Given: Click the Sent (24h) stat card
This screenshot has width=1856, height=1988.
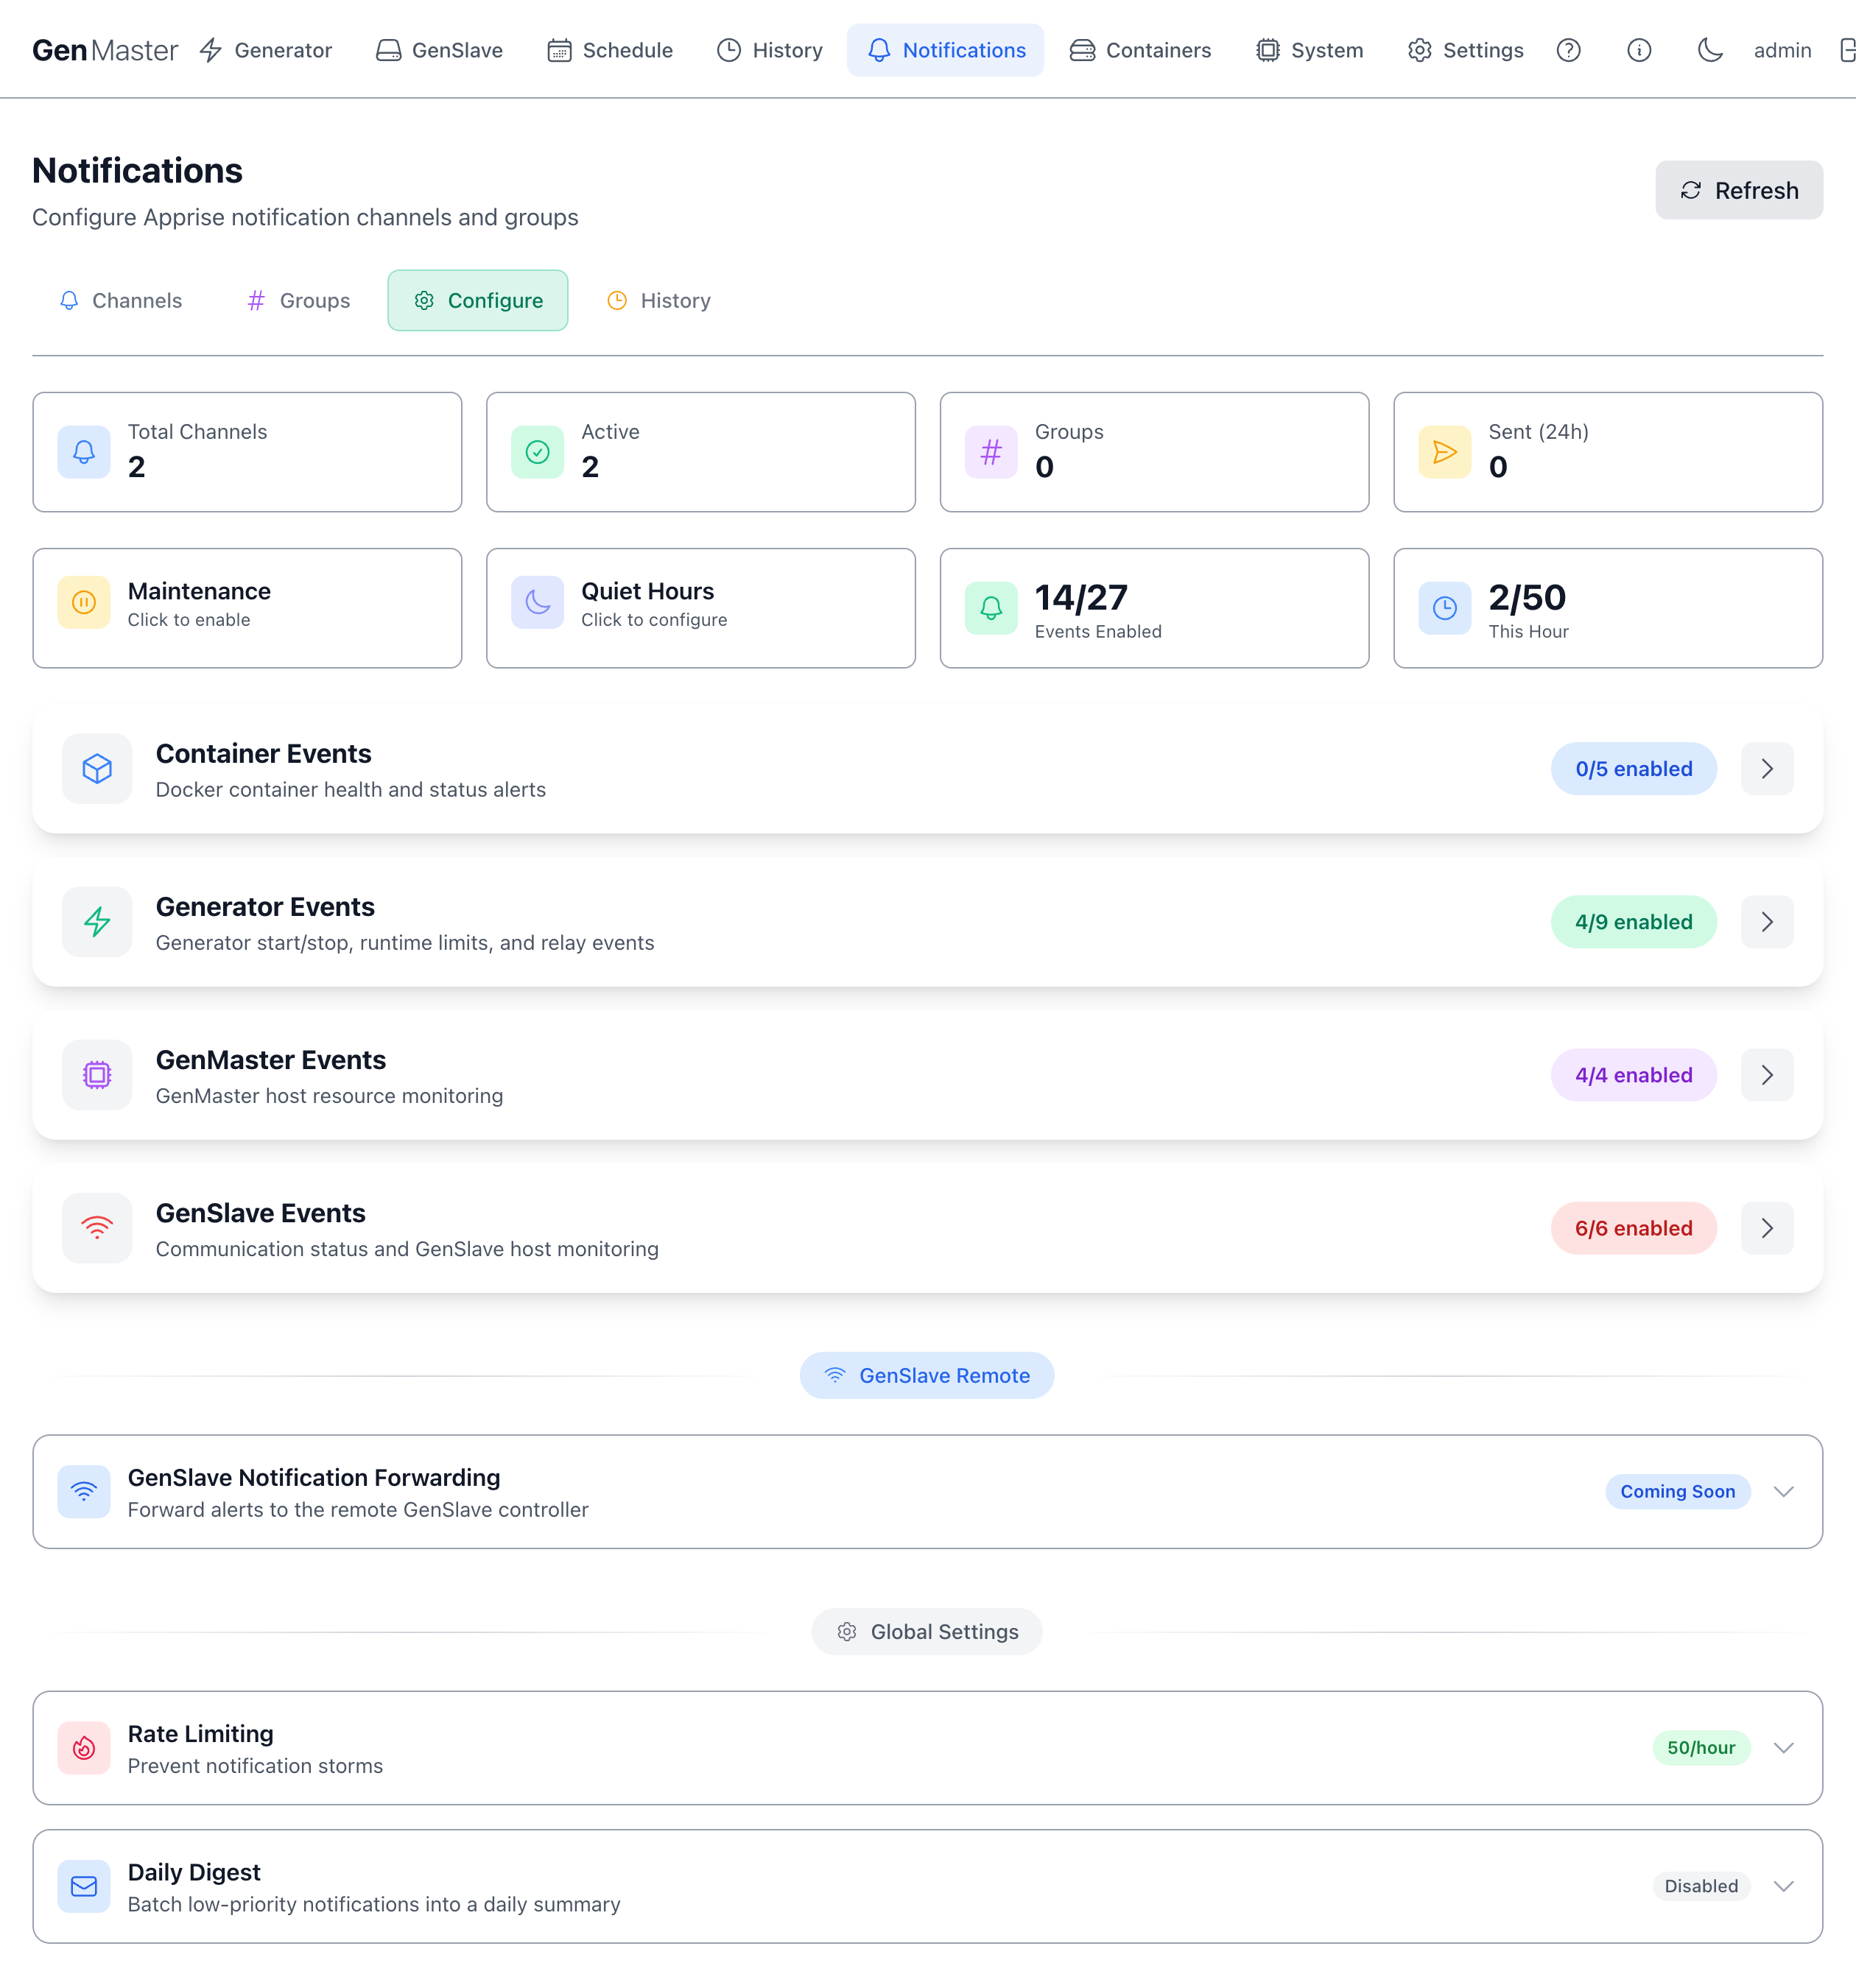Looking at the screenshot, I should pos(1608,452).
